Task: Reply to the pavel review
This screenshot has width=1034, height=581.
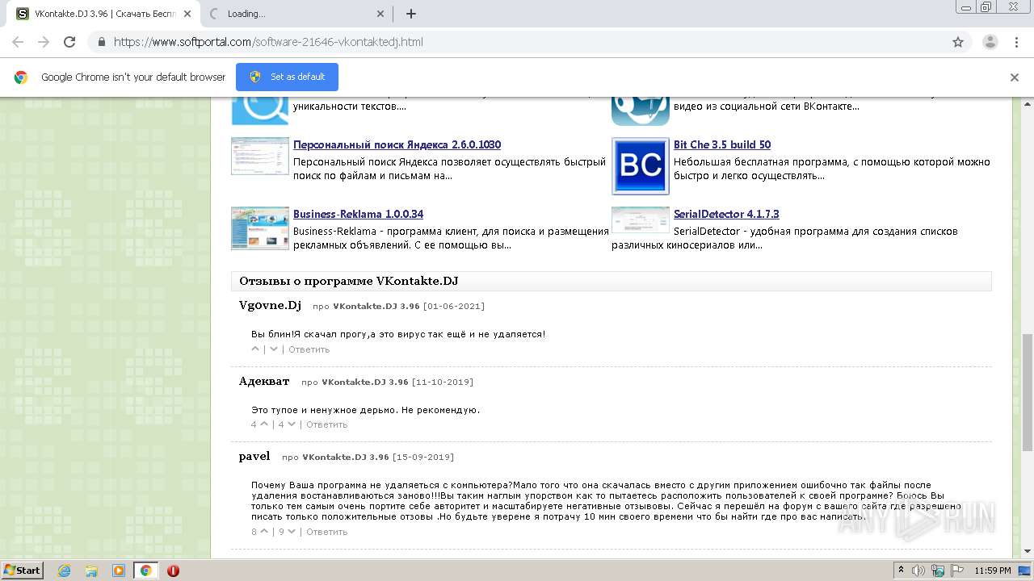Action: tap(326, 532)
